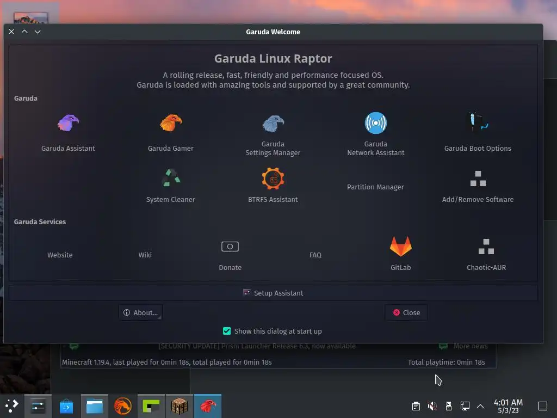Click show desktop button in taskbar
Viewport: 557px width, 418px height.
542,406
